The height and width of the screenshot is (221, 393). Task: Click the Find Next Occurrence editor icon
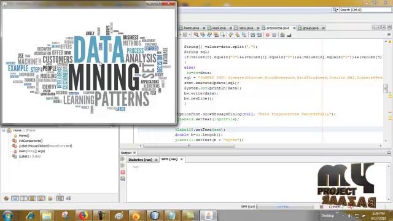pos(209,35)
